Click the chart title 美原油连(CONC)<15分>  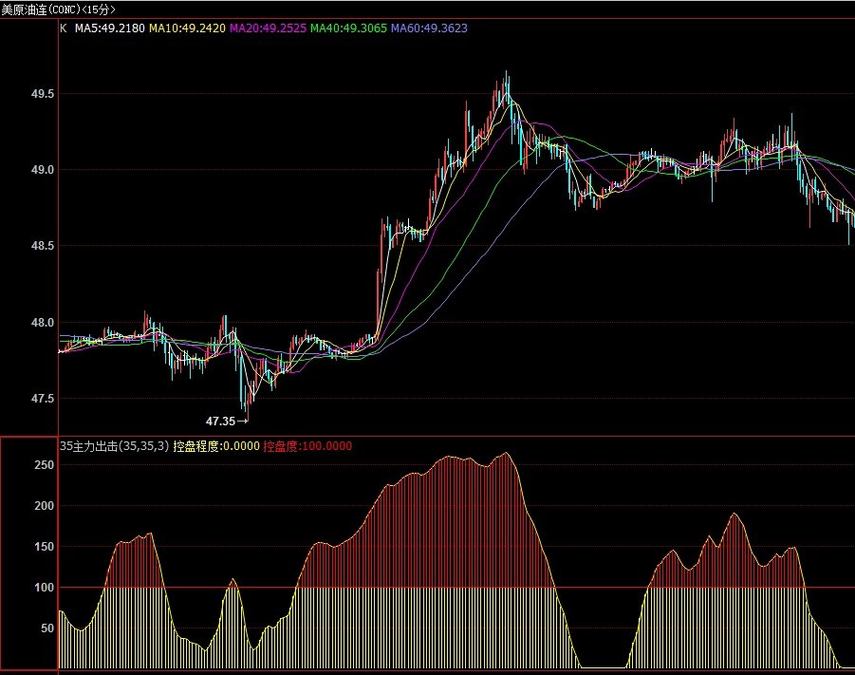coord(58,9)
